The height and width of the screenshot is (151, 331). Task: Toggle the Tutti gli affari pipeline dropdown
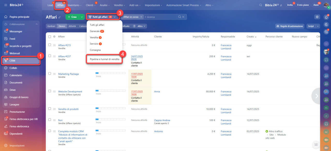(x=103, y=17)
